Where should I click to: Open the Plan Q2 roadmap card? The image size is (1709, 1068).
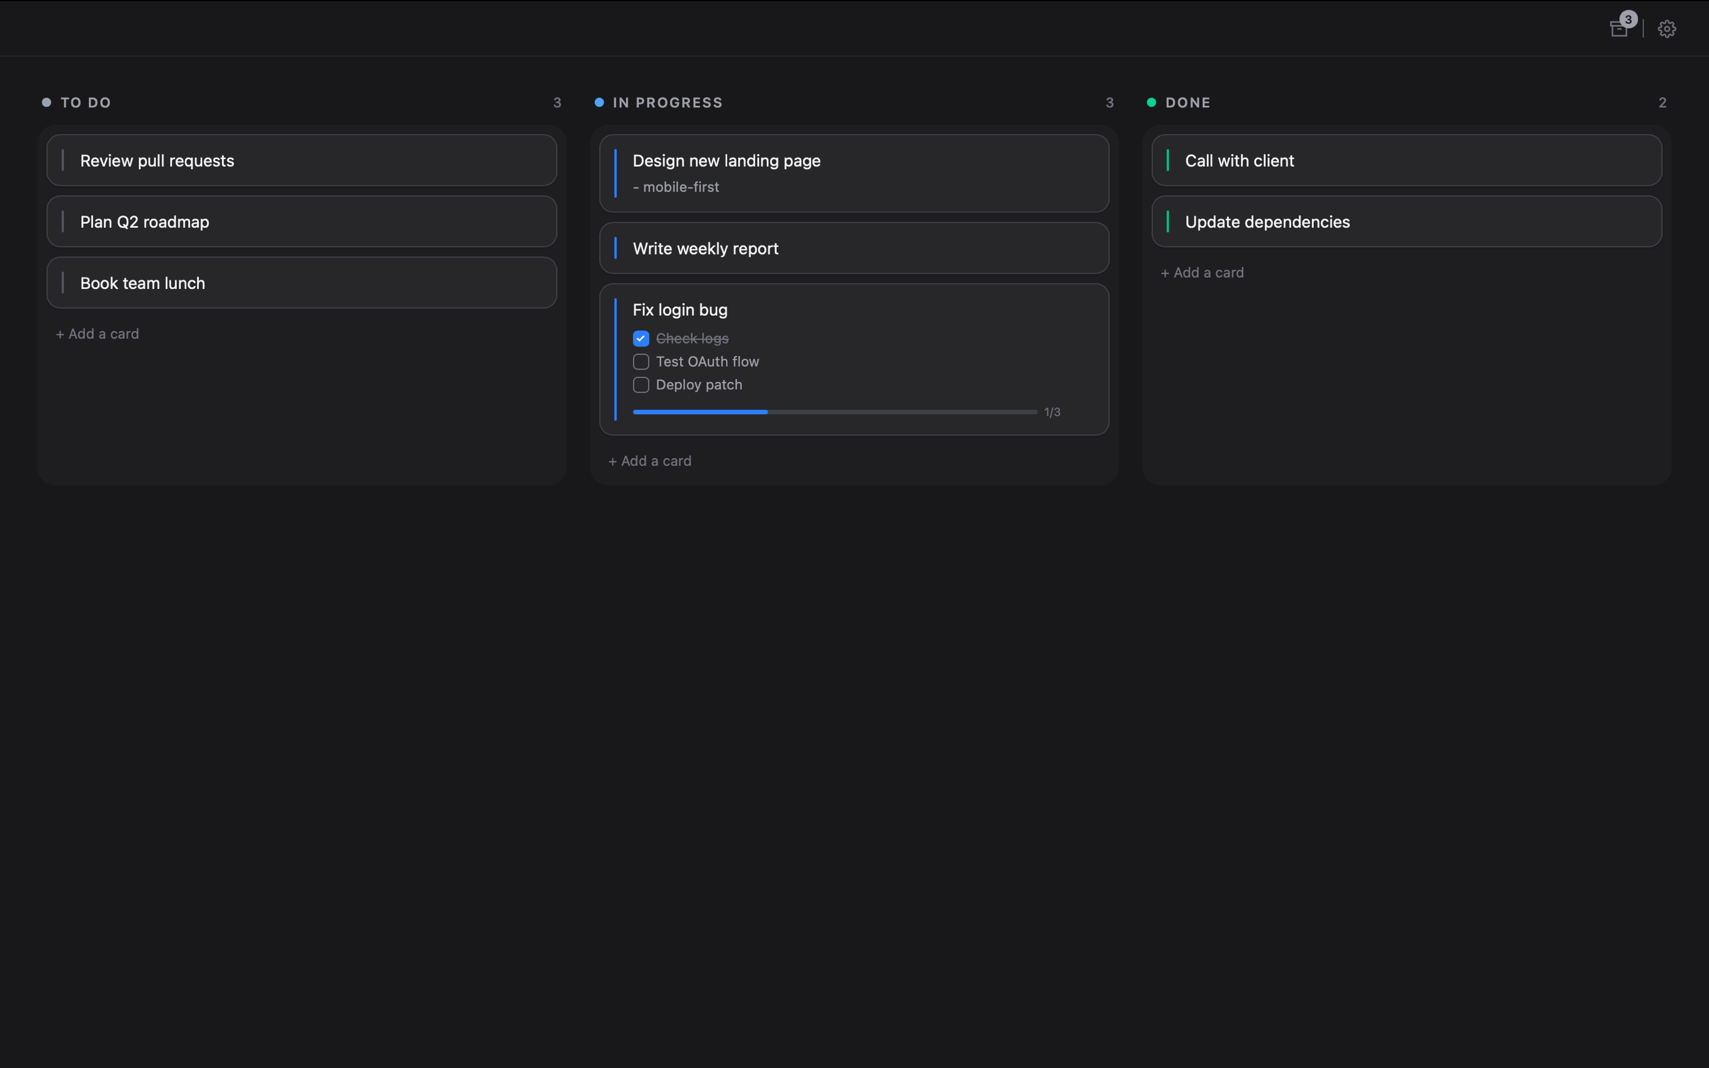(301, 222)
